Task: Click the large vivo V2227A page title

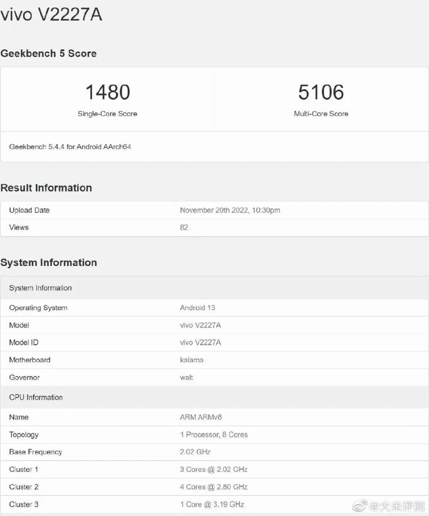Action: coord(51,15)
